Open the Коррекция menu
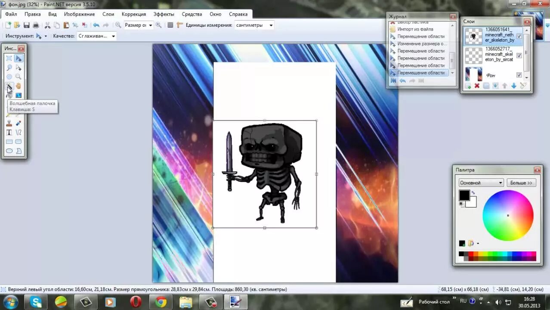Image resolution: width=550 pixels, height=310 pixels. 134,14
